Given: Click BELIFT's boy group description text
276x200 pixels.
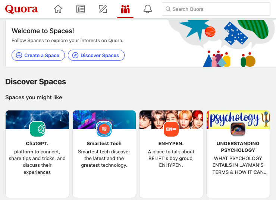Looking at the screenshot, I should tap(171, 159).
